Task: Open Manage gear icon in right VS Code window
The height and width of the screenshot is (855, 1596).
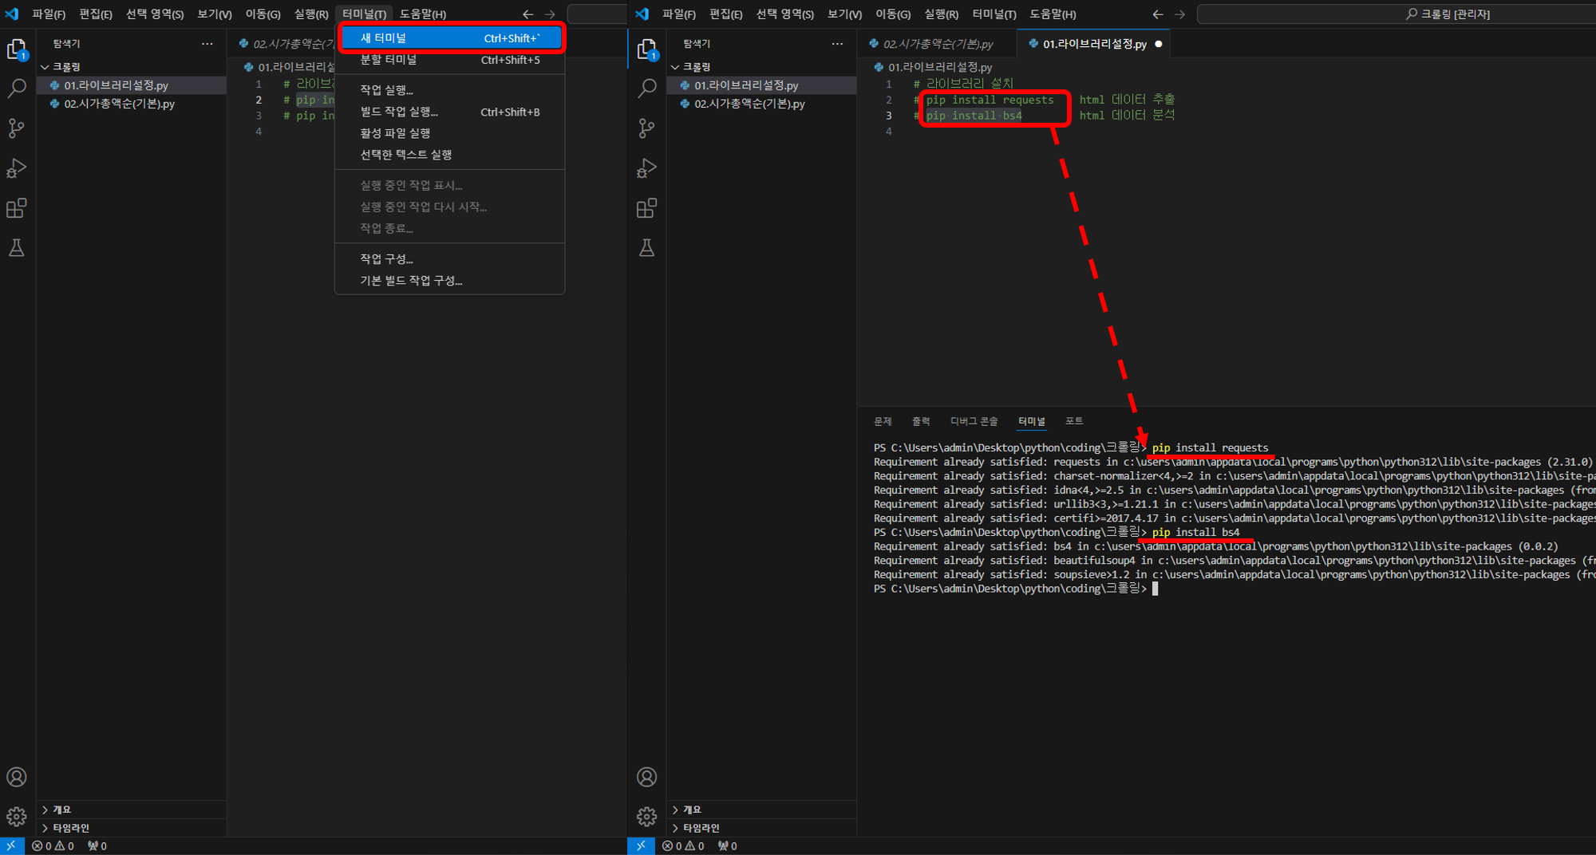Action: (647, 816)
